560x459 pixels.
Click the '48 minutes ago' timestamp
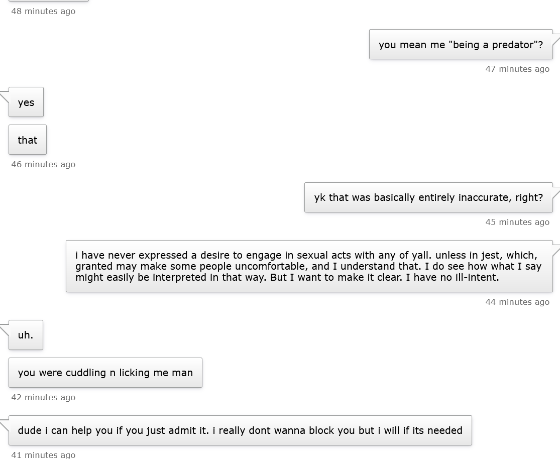coord(43,11)
